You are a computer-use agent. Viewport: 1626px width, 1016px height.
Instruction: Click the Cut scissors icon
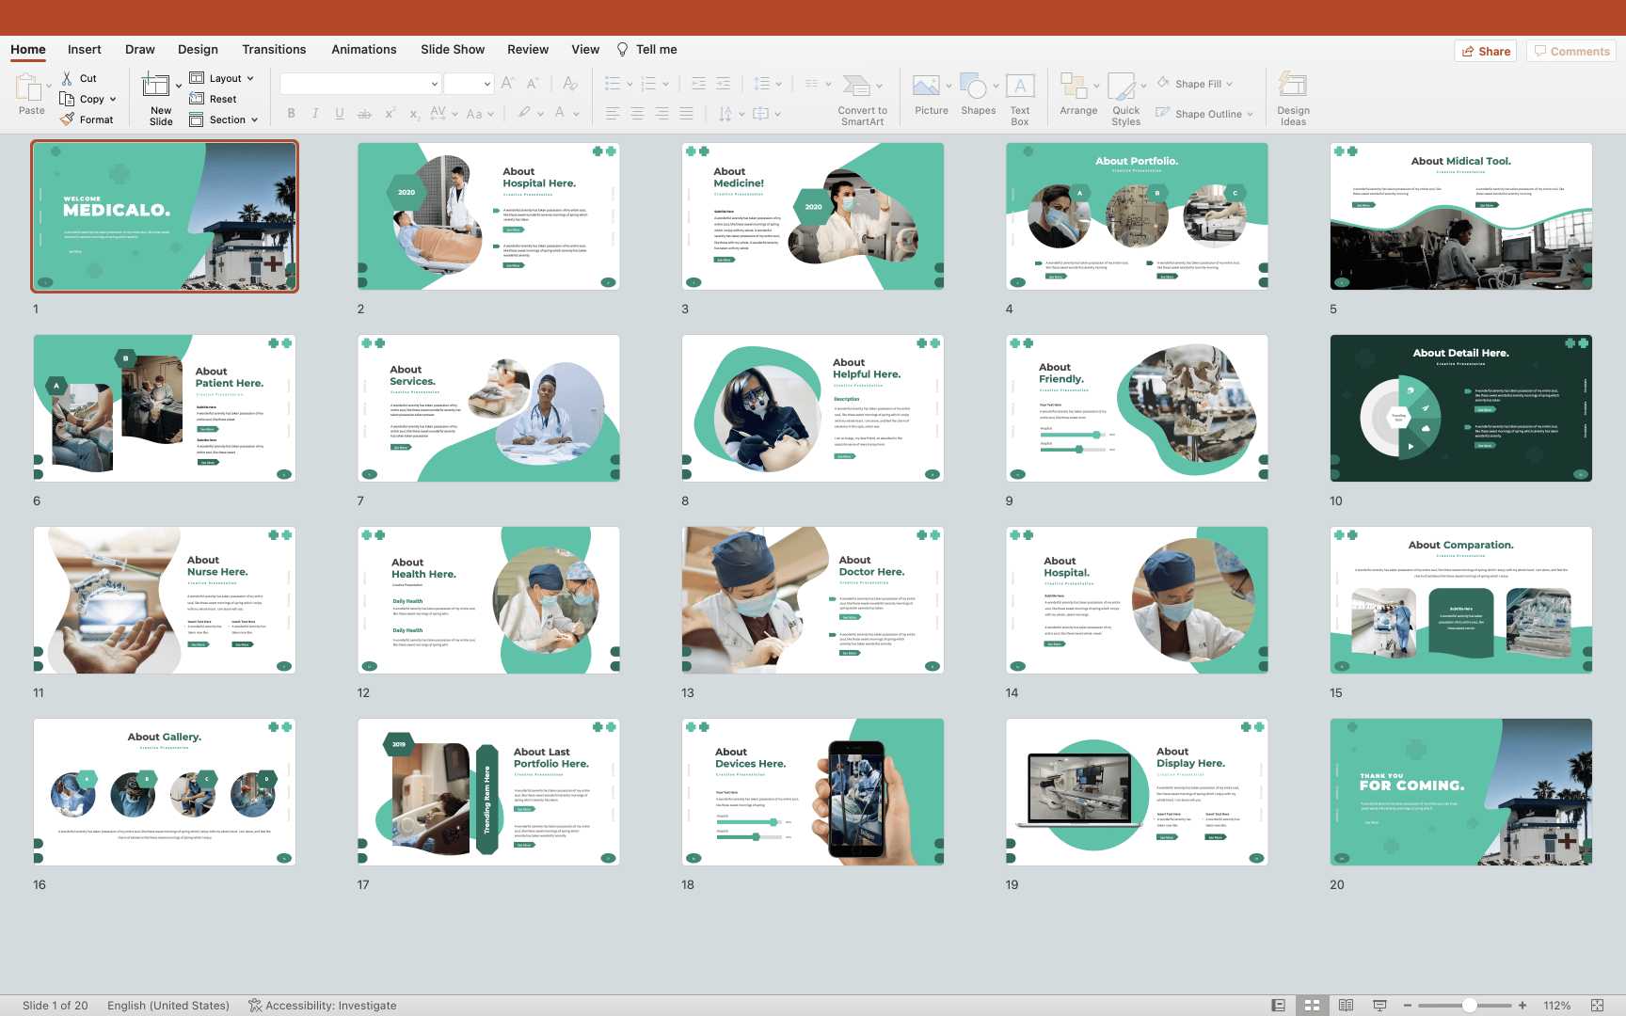[67, 78]
